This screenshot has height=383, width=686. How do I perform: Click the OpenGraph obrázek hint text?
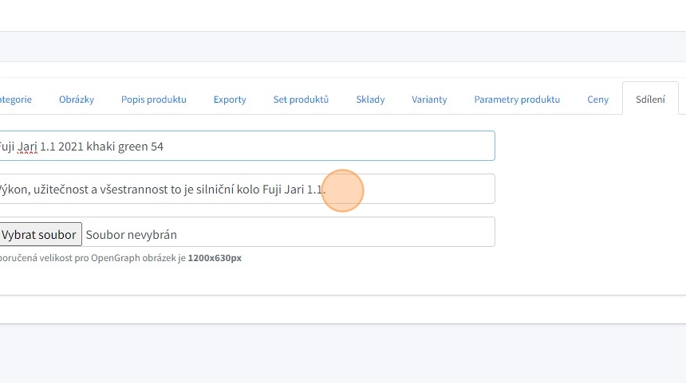(x=120, y=258)
